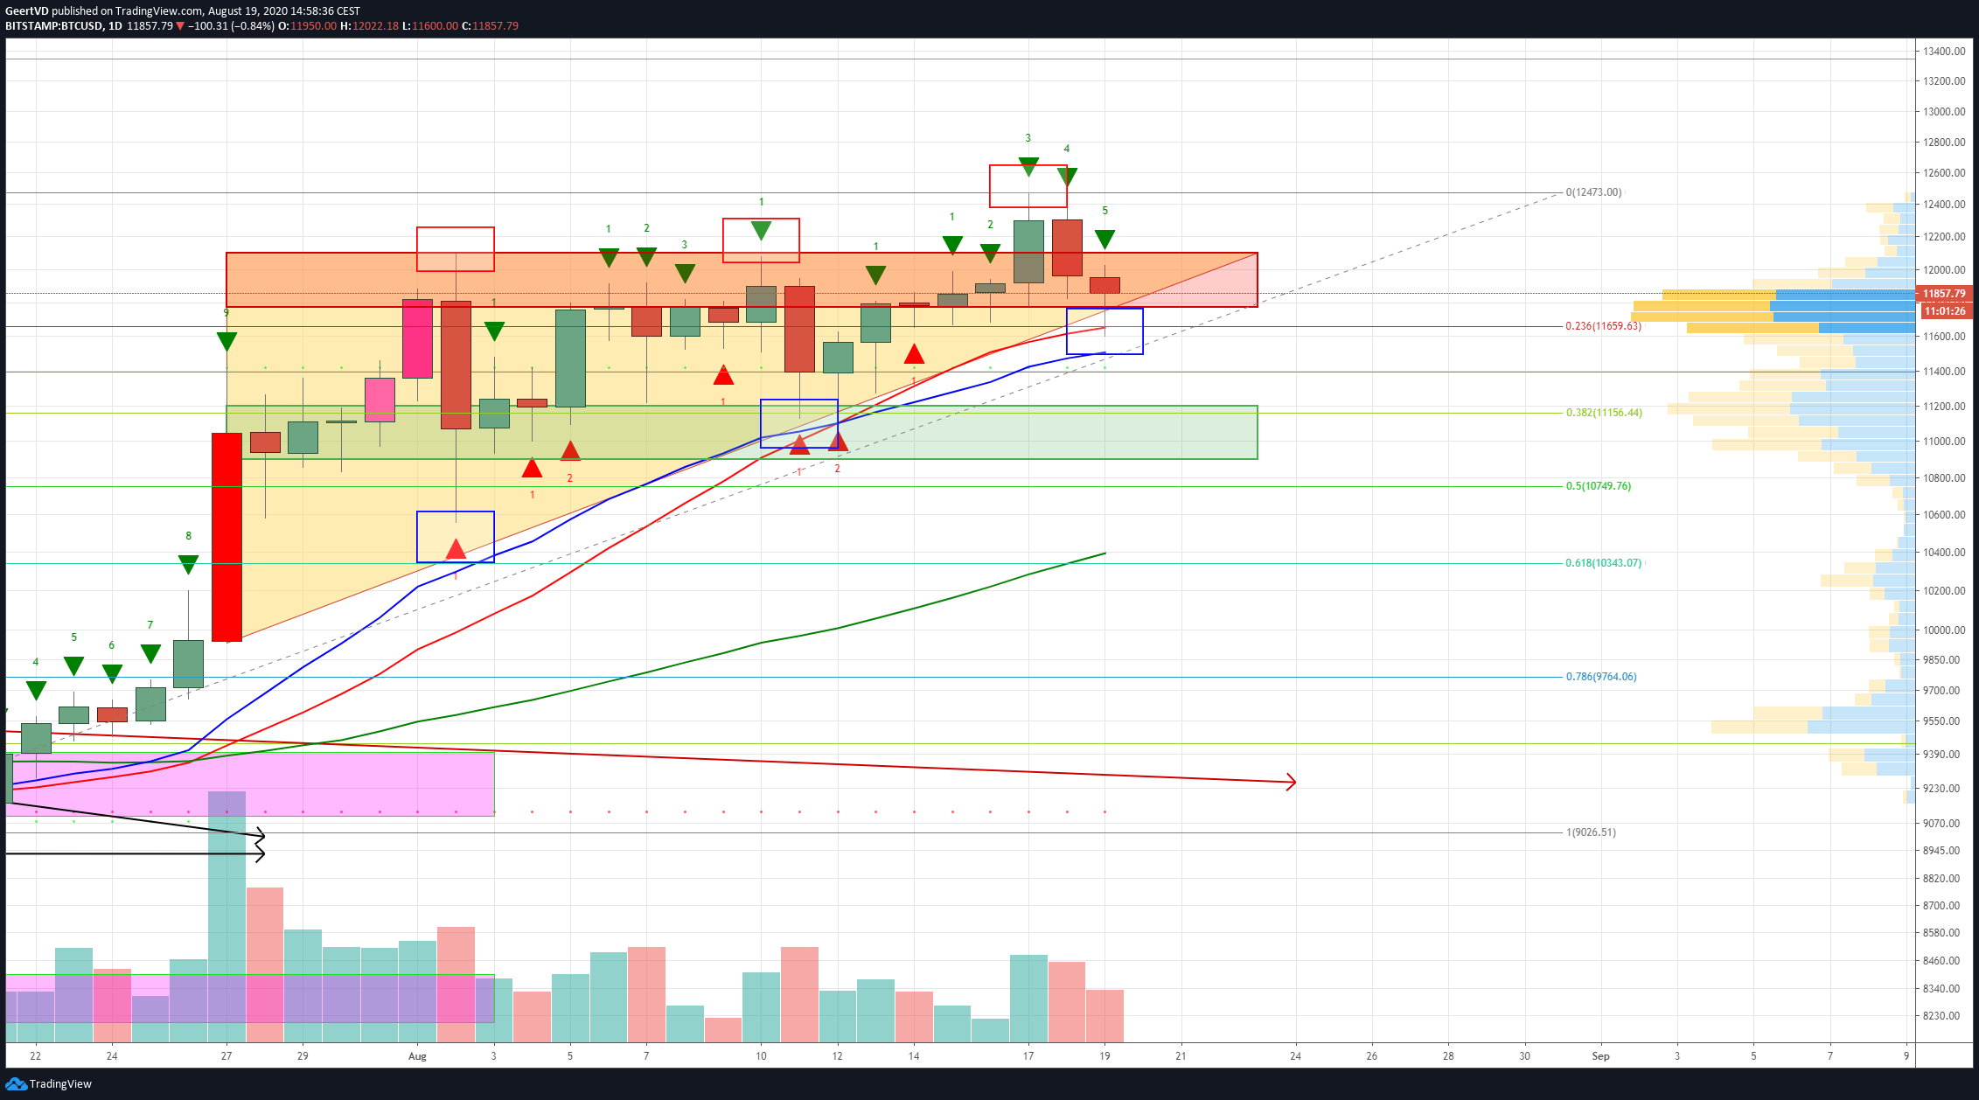The image size is (1979, 1100).
Task: Click the 1D interval label
Action: click(x=115, y=26)
